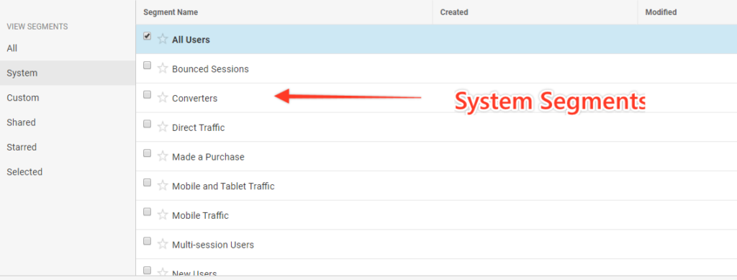Star the Bounced Sessions segment

pos(163,68)
